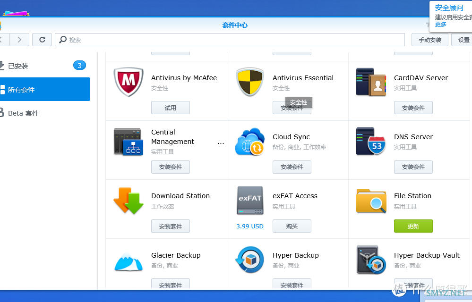Open the Hyper Backup title text
This screenshot has width=472, height=302.
point(296,255)
